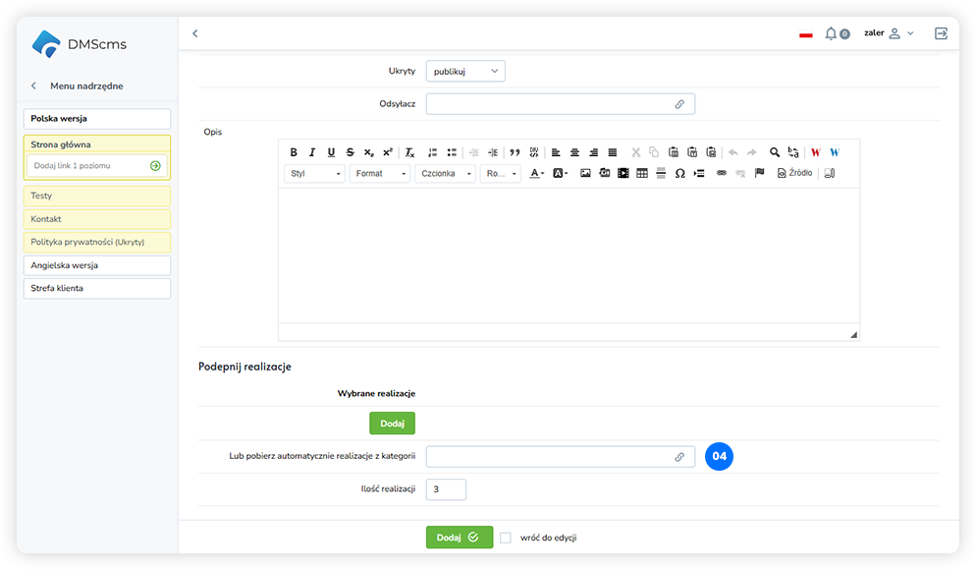Open the Czcionka font dropdown
The width and height of the screenshot is (976, 570).
[x=445, y=173]
